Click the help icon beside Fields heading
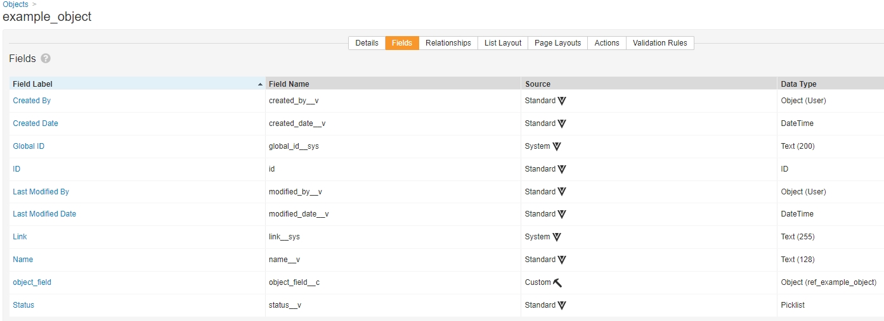Viewport: 884px width, 321px height. 46,58
